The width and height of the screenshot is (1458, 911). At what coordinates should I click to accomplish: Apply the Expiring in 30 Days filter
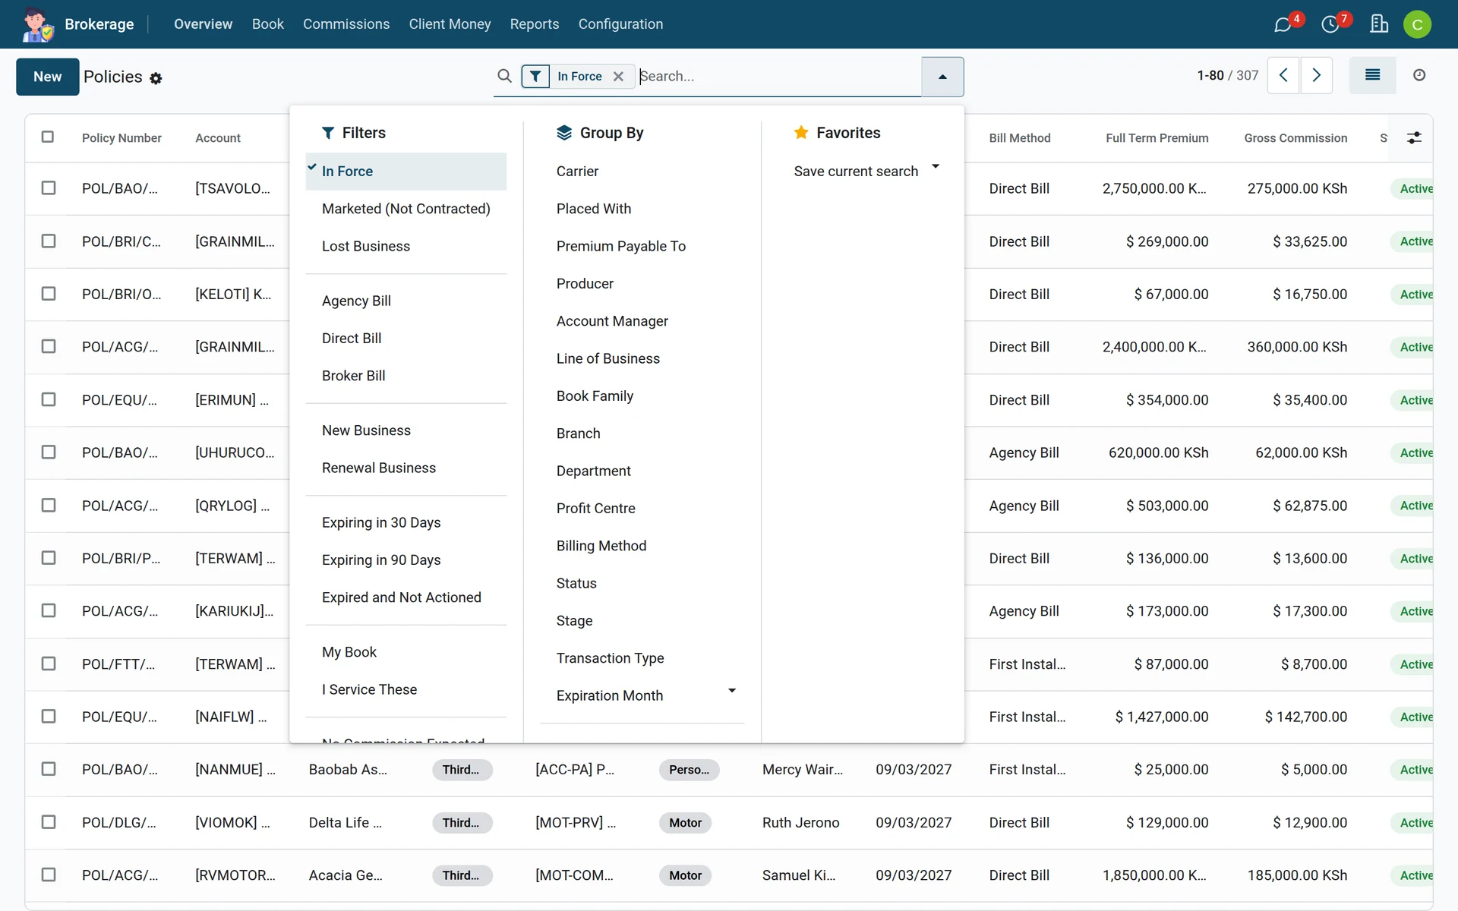click(x=406, y=522)
